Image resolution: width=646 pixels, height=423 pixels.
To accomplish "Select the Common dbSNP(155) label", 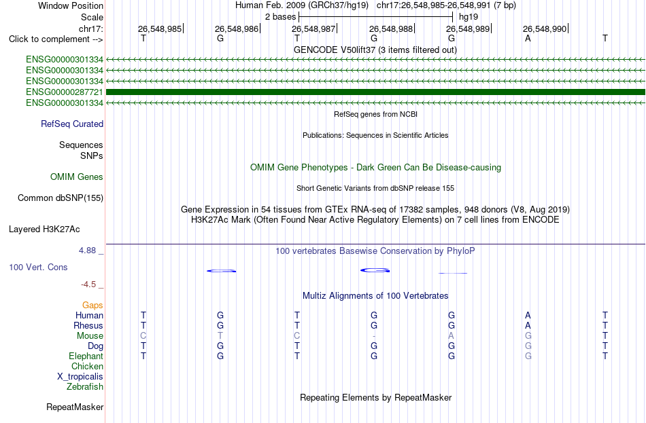I will (x=60, y=198).
